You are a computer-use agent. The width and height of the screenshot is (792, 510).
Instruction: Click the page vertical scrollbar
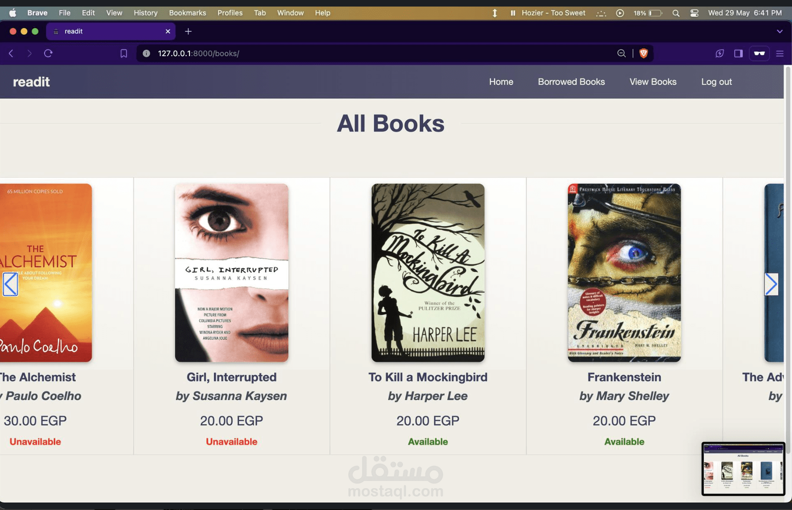[788, 260]
